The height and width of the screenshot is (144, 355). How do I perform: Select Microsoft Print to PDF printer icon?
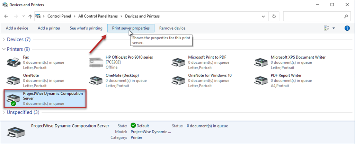point(179,62)
